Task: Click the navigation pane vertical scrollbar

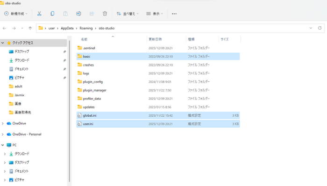Action: point(69,111)
